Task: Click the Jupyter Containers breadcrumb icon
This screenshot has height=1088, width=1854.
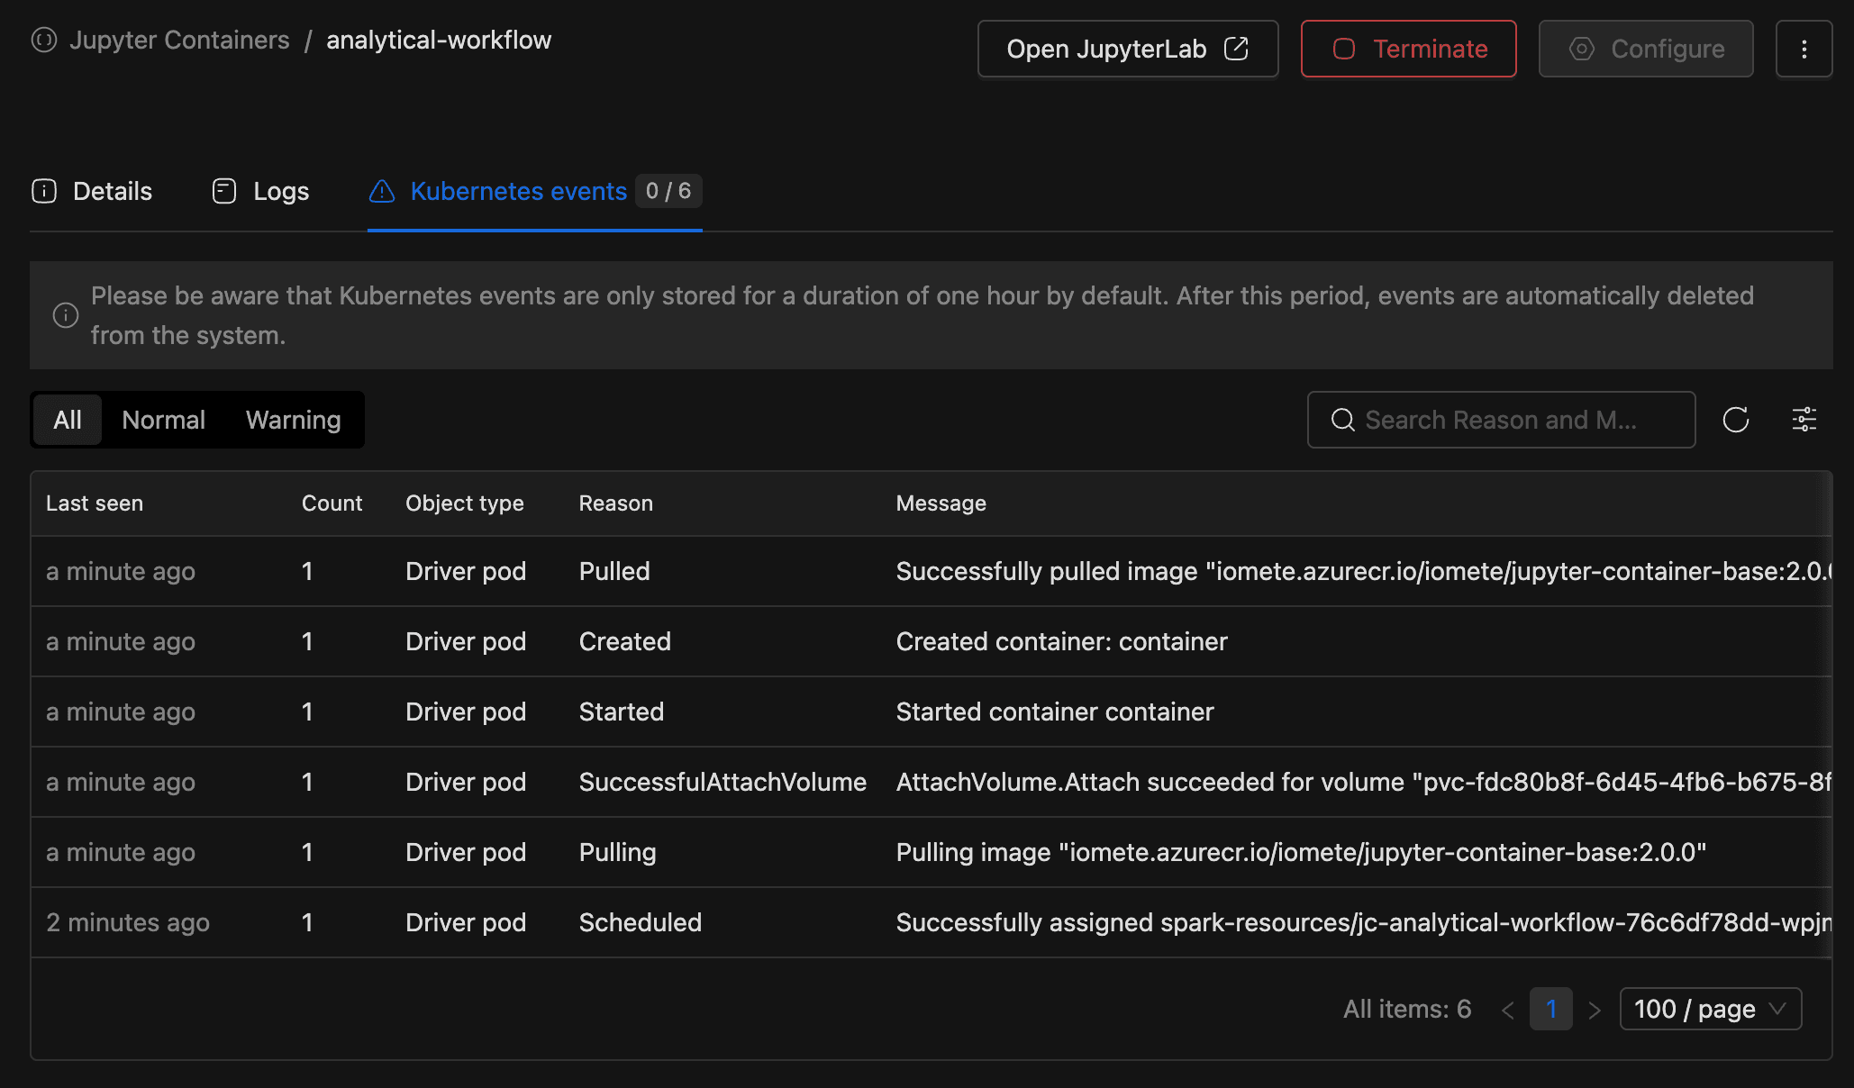Action: tap(44, 41)
